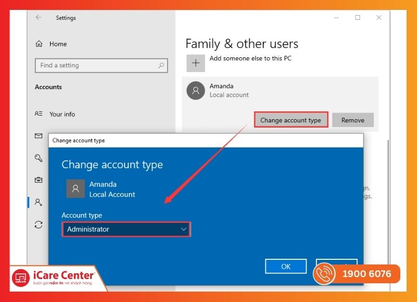Viewport: 417px width, 302px height.
Task: Open the envelope Email & accounts icon
Action: 39,136
